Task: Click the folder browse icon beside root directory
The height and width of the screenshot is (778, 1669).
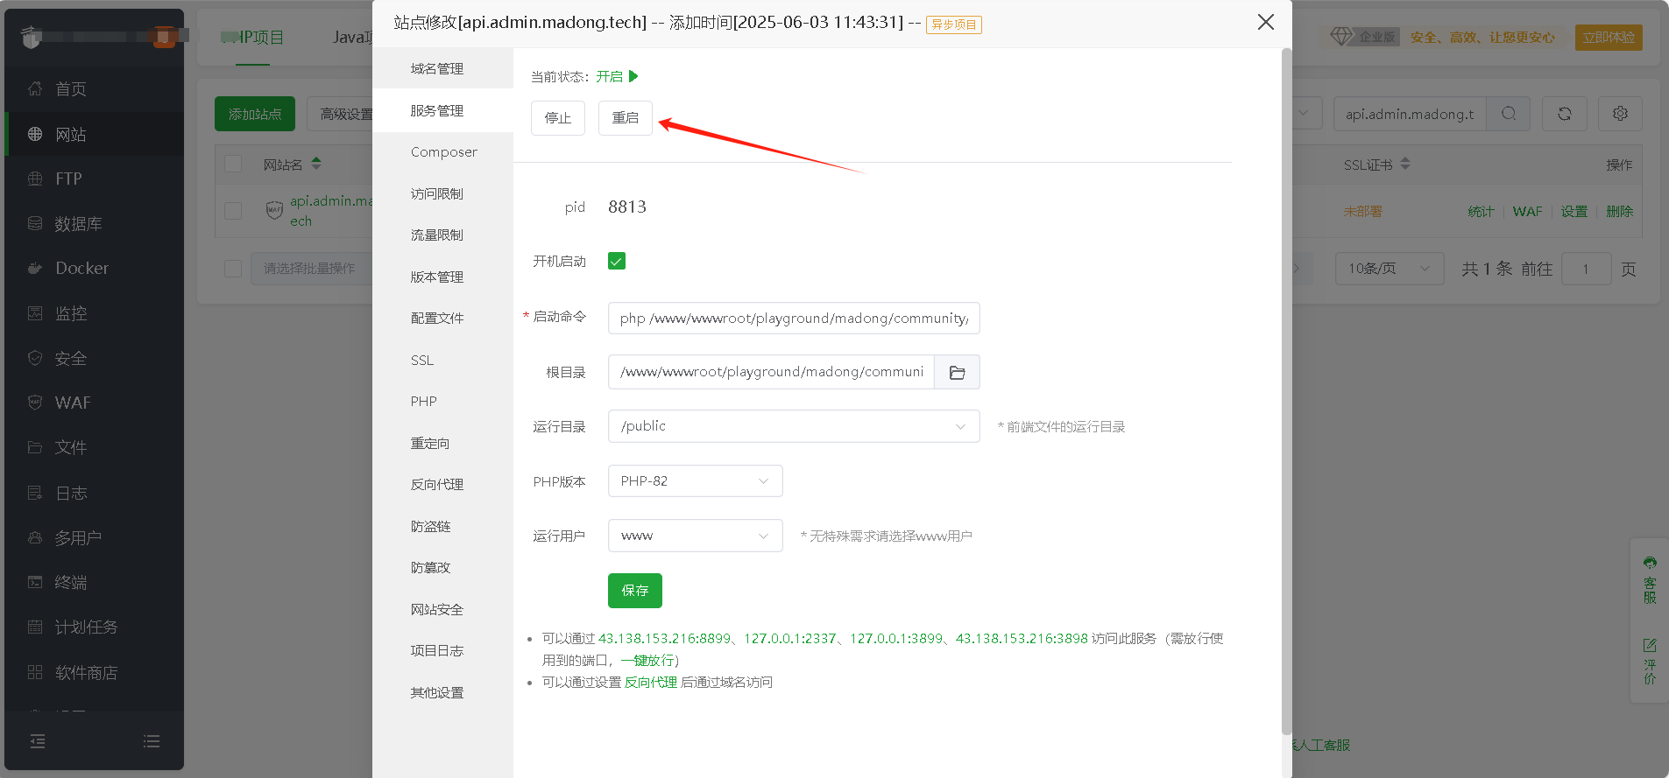Action: 957,373
